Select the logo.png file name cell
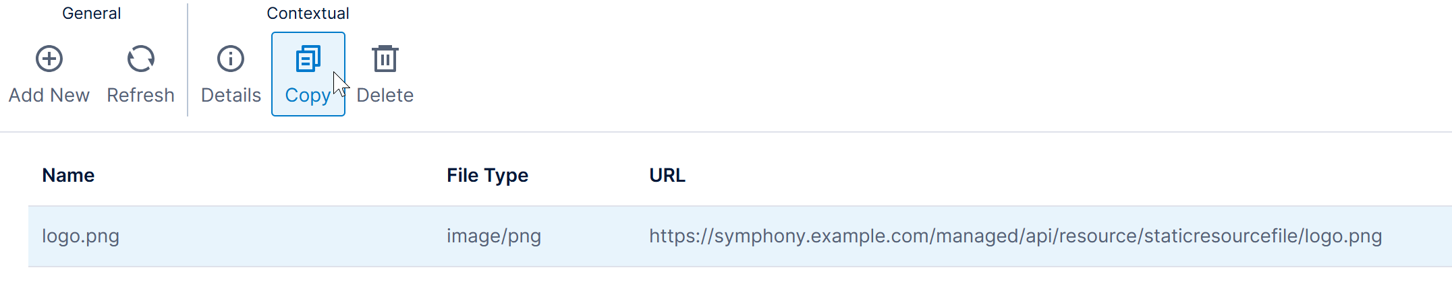Screen dimensions: 1452x307 pyautogui.click(x=81, y=236)
